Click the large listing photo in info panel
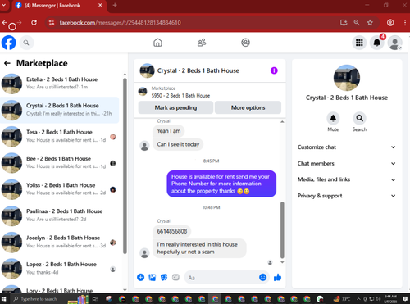Viewport: 410px width, 304px height. coord(347,78)
